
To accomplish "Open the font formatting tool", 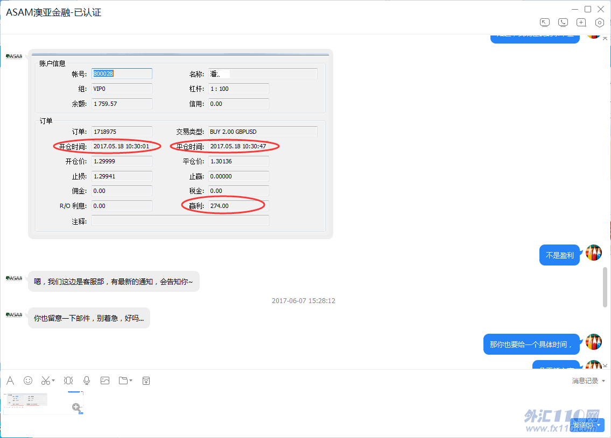I will pos(11,380).
